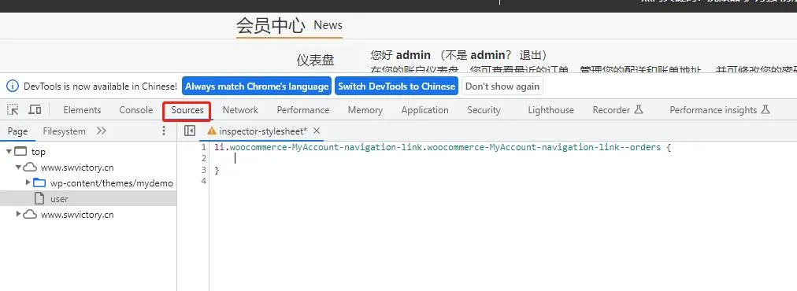This screenshot has height=291, width=797.
Task: Click the user file document icon
Action: coord(39,198)
